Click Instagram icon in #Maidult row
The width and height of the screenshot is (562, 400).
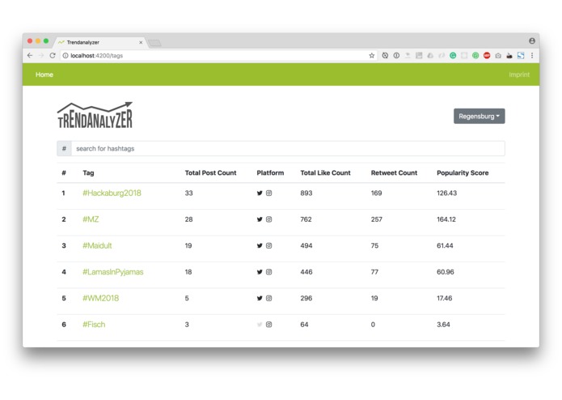click(268, 245)
